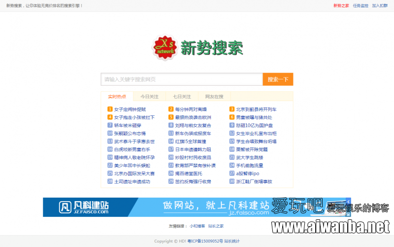
Task: Open hot topic 炒股村村民收废品
Action: pyautogui.click(x=193, y=158)
